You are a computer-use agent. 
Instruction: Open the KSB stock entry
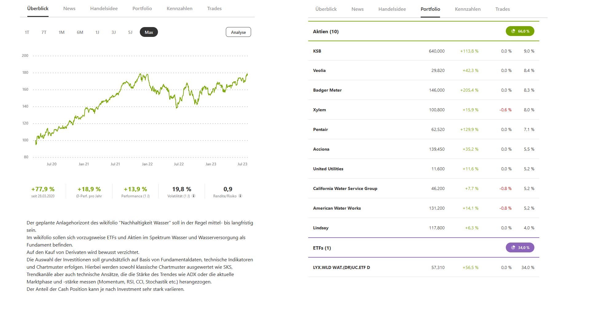click(x=317, y=51)
